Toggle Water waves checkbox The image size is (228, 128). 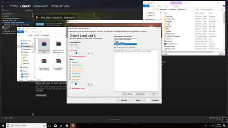[70, 79]
